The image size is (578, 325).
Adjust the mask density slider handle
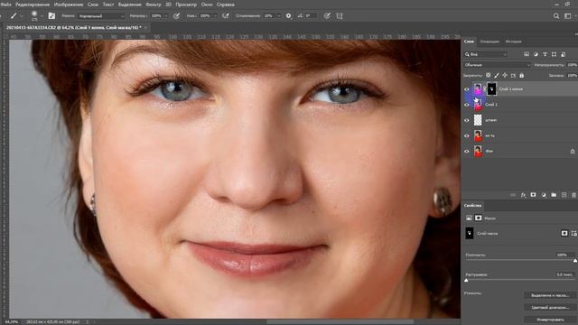[575, 261]
